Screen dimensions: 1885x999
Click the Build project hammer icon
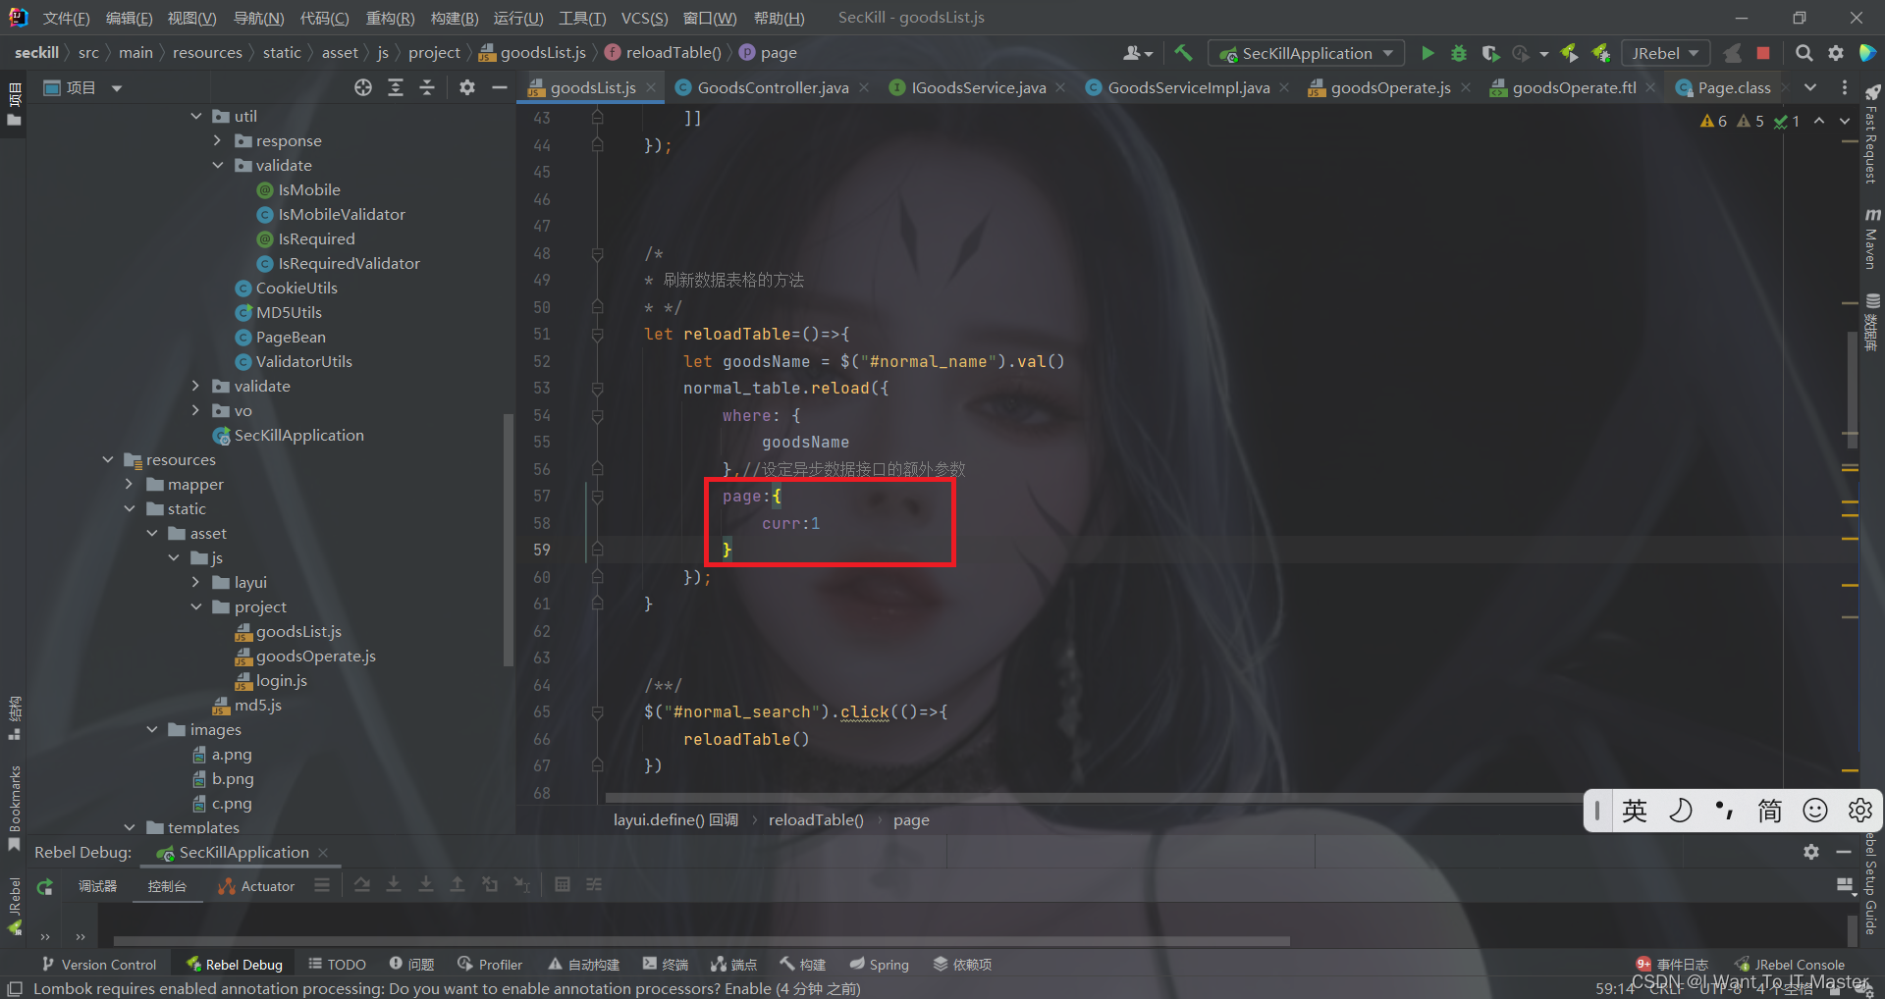tap(1183, 53)
